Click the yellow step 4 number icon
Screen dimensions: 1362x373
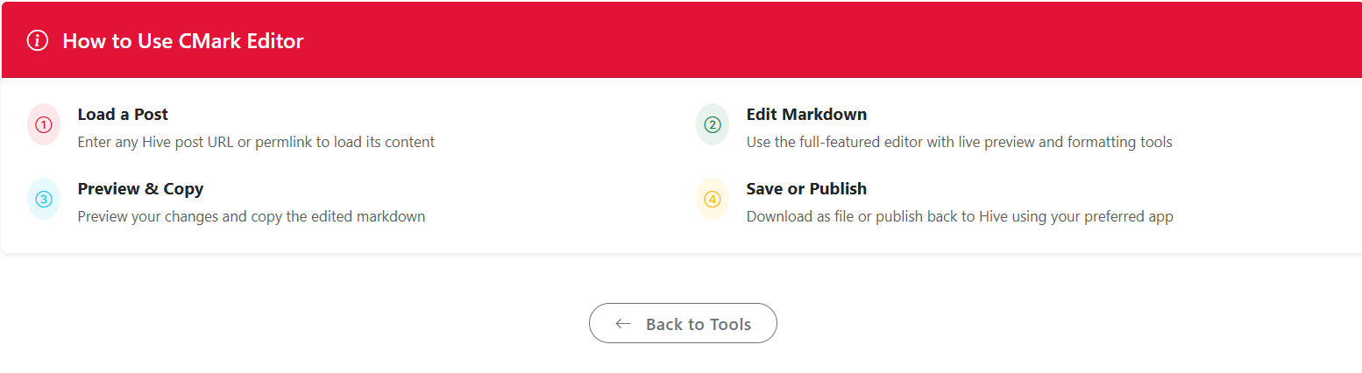(713, 200)
